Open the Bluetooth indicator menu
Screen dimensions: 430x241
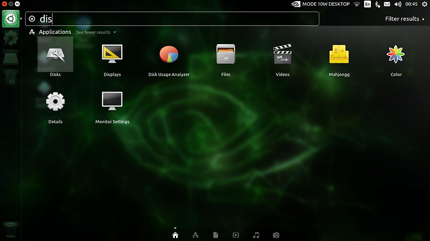point(377,4)
